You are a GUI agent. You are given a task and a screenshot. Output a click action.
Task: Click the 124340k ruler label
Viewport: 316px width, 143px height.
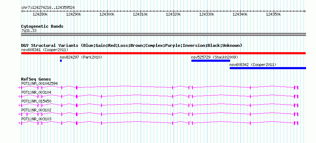240,14
